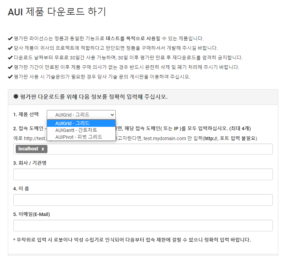Click the page title AUI 제품 다운로드 하기
The height and width of the screenshot is (256, 282).
[57, 12]
